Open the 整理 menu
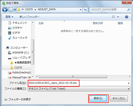Screen dimensions: 133x106 pyautogui.click(x=9, y=17)
